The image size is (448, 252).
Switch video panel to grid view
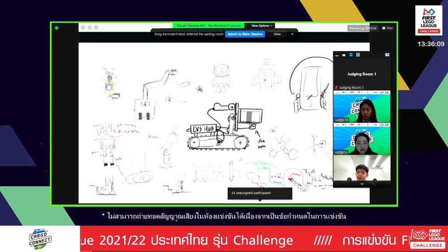point(358,55)
